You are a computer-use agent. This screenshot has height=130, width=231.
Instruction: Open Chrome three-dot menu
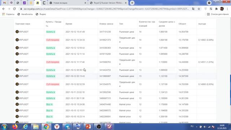pyautogui.click(x=227, y=9)
